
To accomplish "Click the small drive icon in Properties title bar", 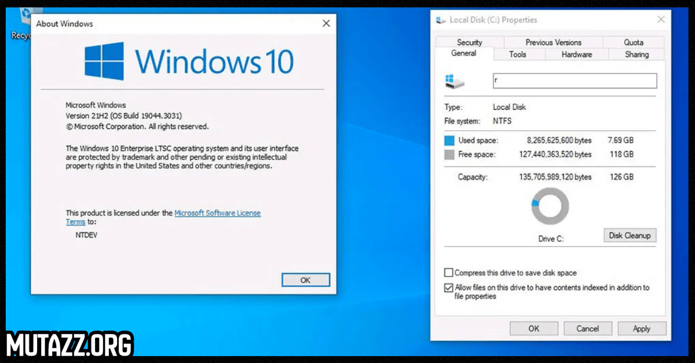I will [441, 20].
